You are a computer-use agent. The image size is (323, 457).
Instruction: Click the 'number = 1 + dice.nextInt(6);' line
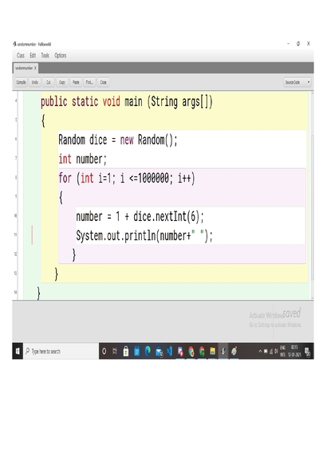coord(140,217)
